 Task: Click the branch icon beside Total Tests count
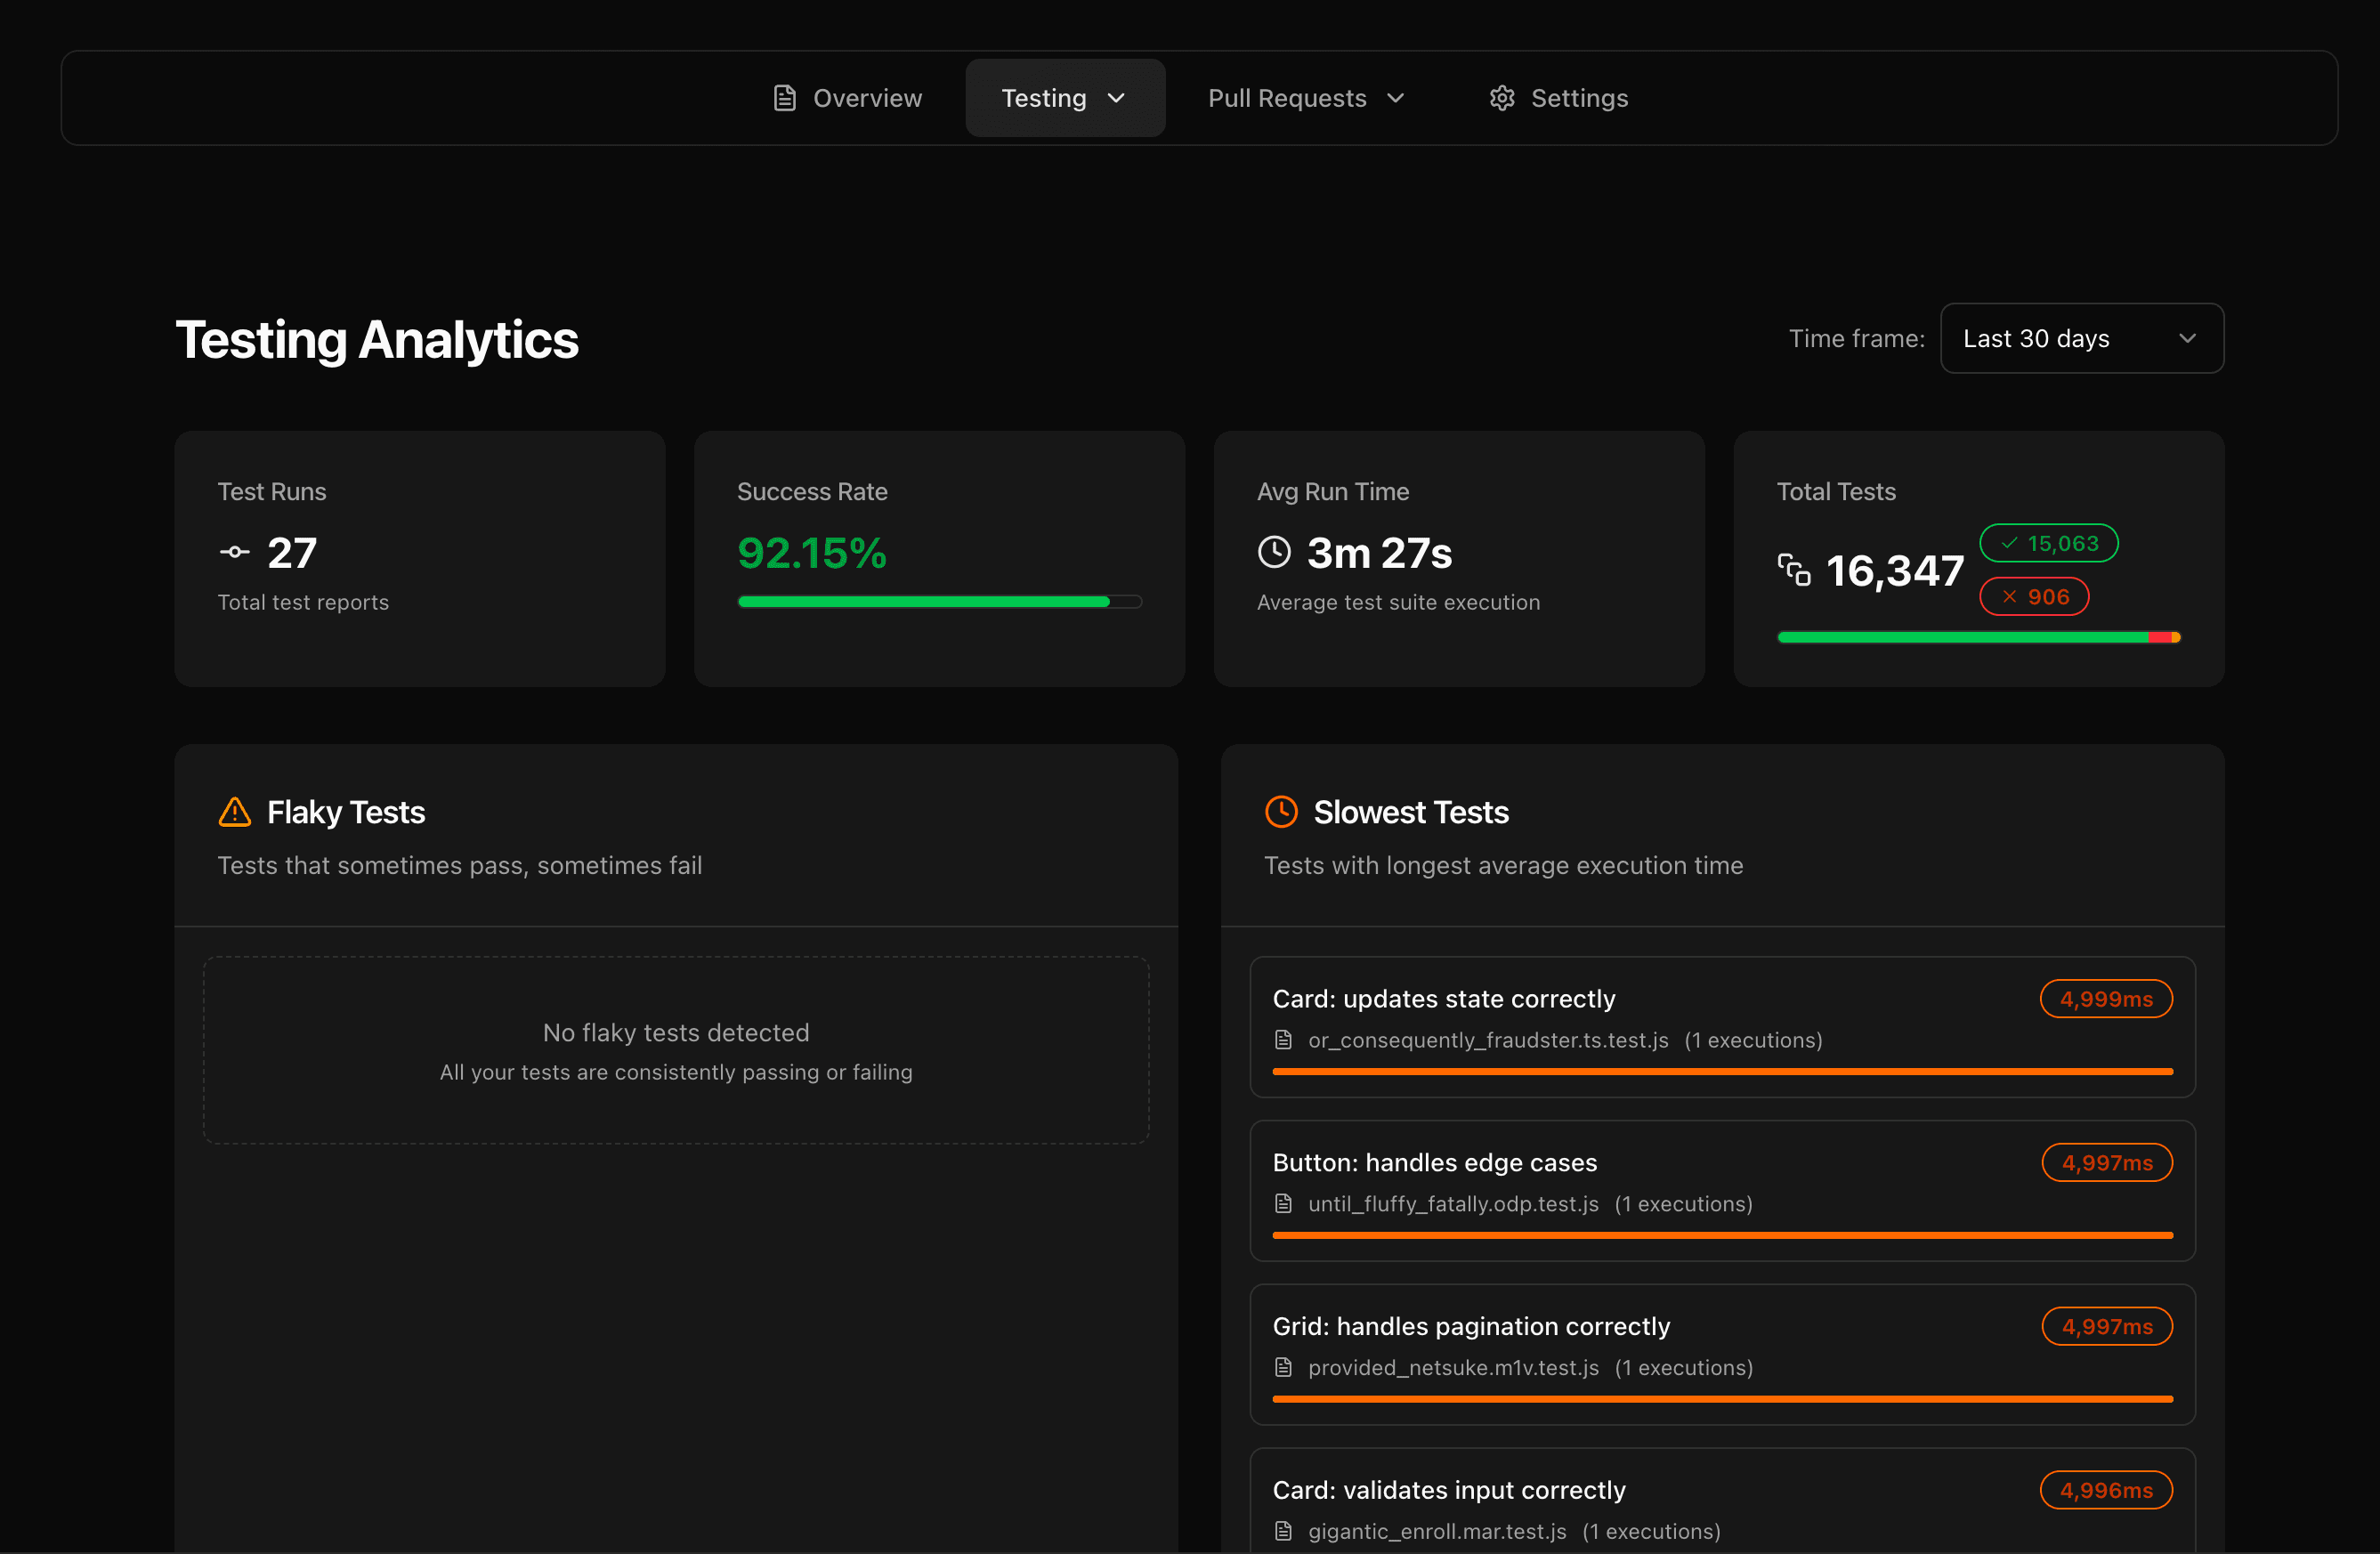pos(1795,571)
